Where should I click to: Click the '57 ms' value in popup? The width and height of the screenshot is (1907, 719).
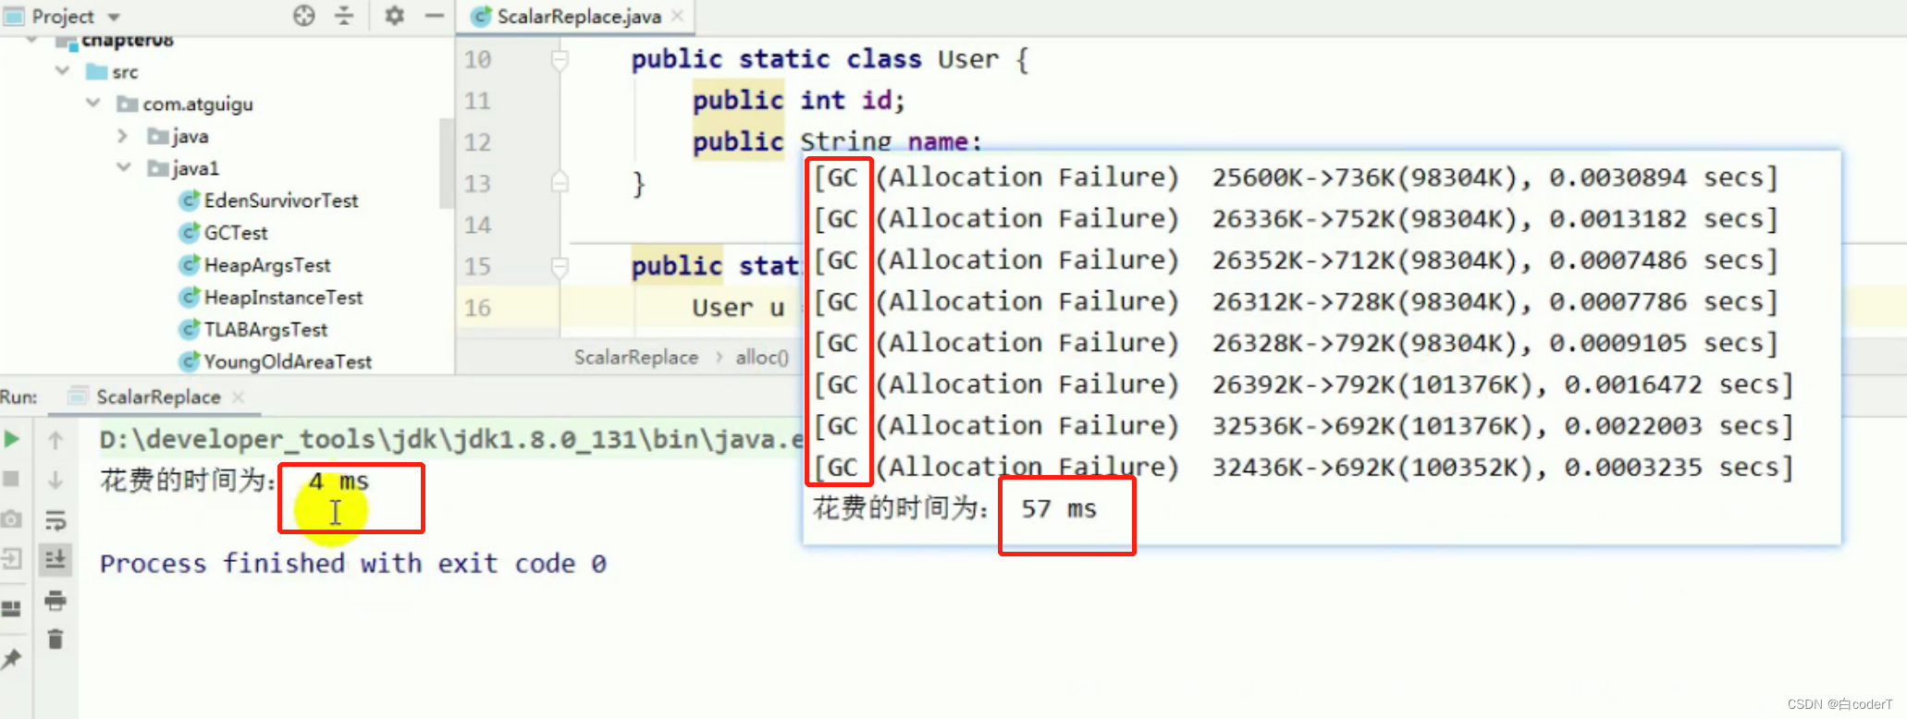(1059, 508)
